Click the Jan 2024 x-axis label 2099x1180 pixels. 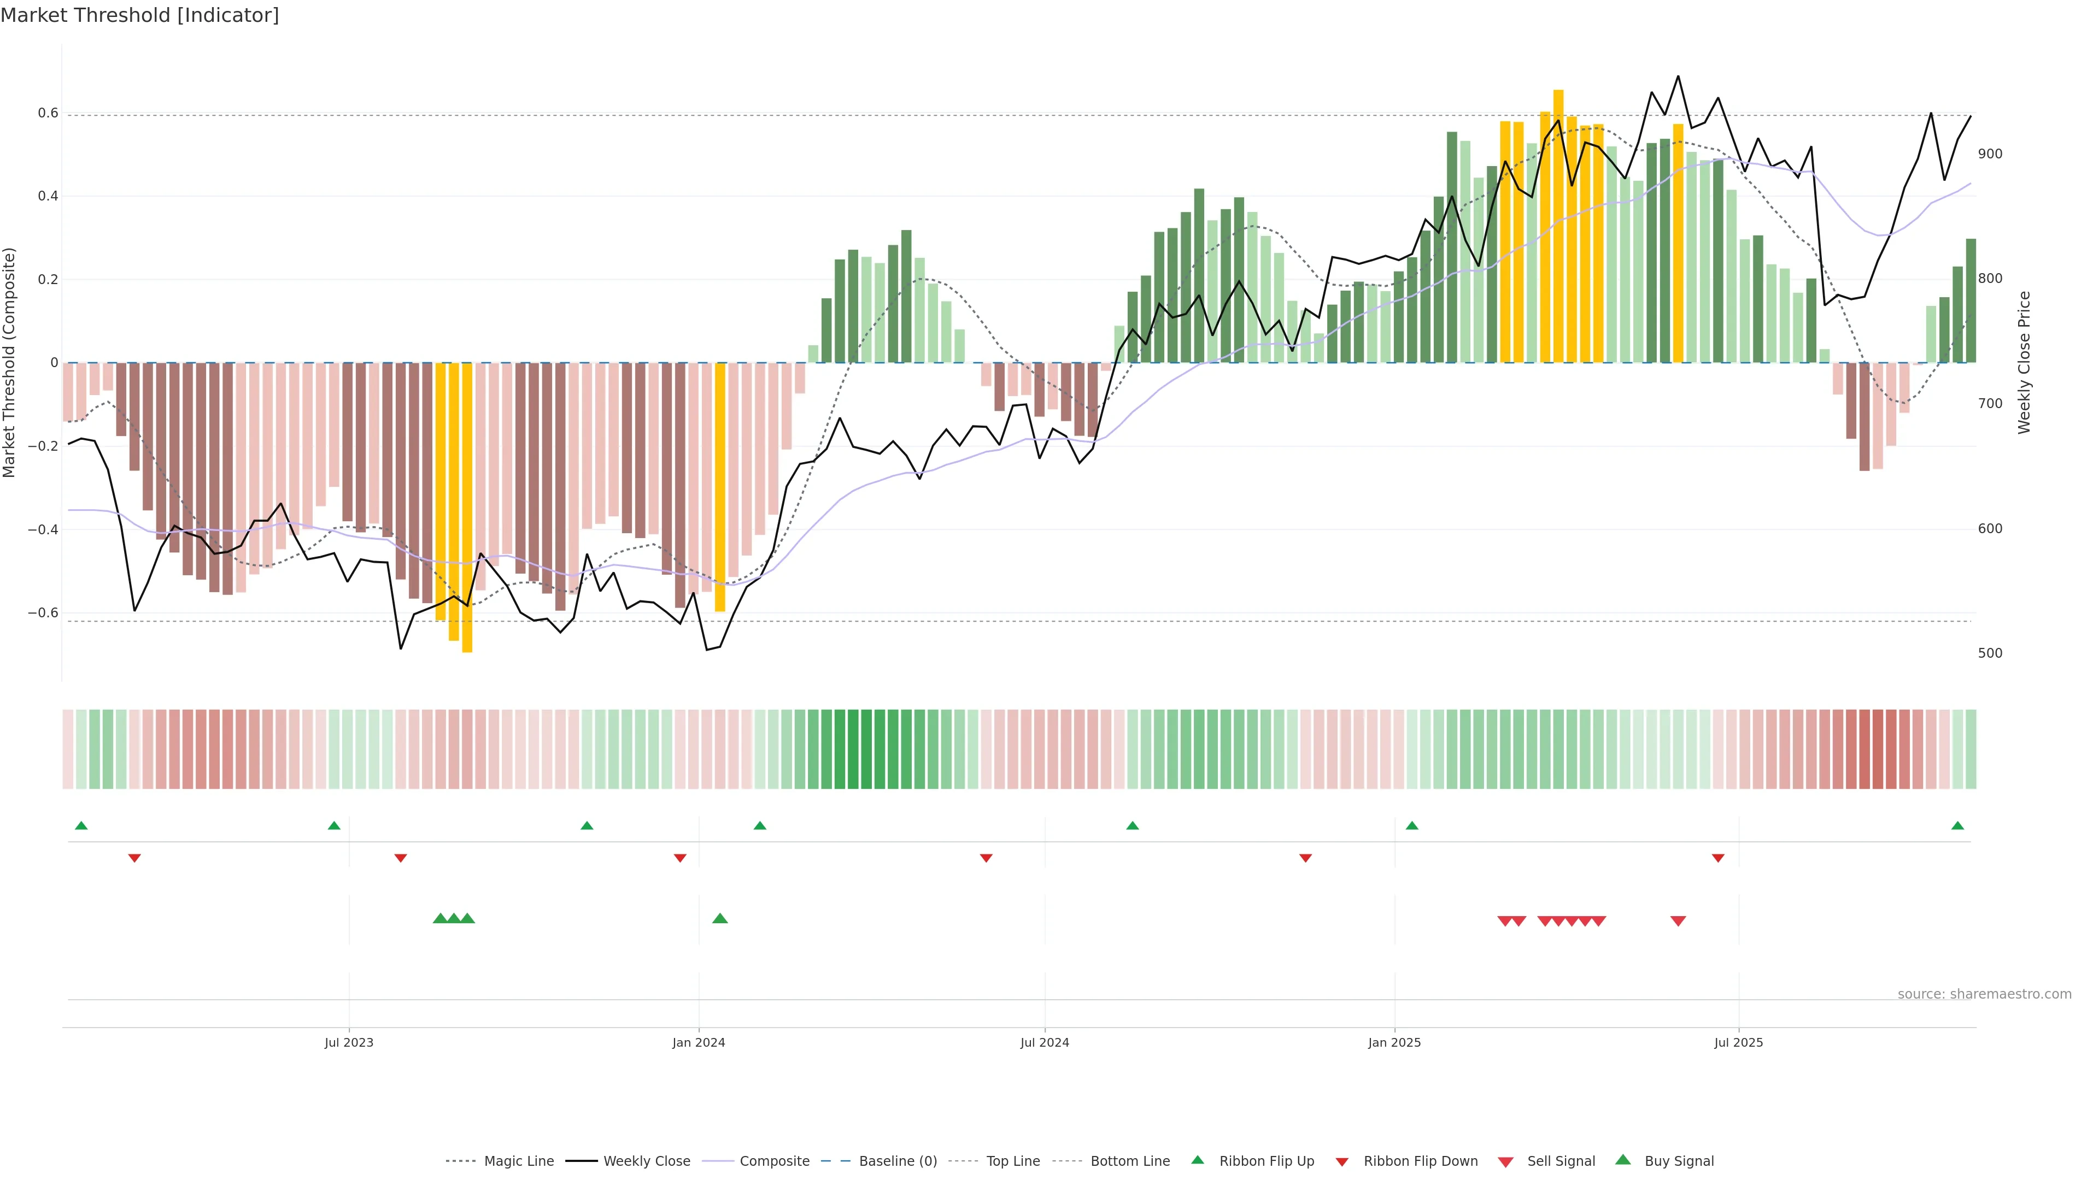click(699, 1042)
